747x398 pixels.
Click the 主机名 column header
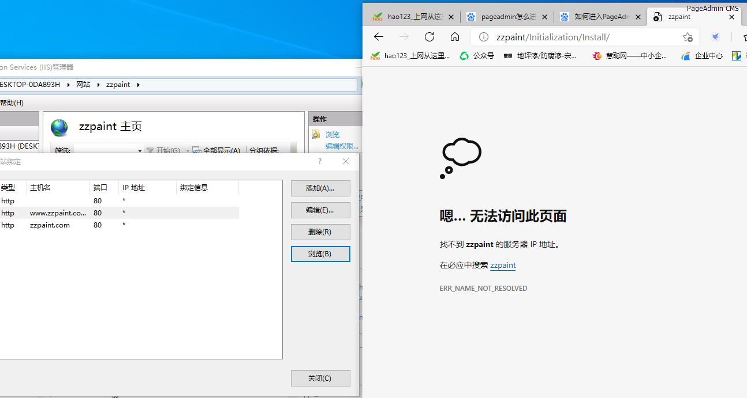(58, 188)
